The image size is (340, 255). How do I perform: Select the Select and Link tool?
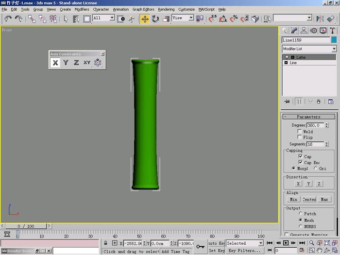pos(32,19)
